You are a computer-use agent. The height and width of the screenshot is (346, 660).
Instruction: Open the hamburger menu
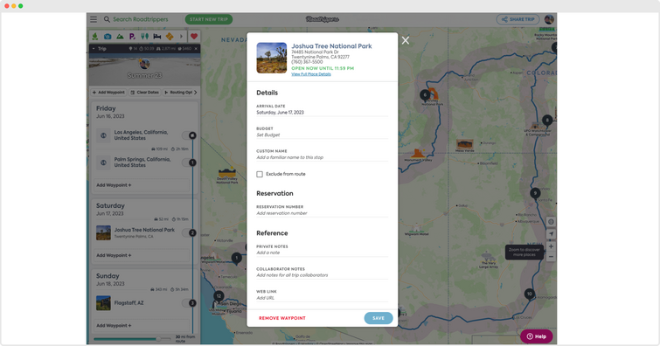point(94,19)
